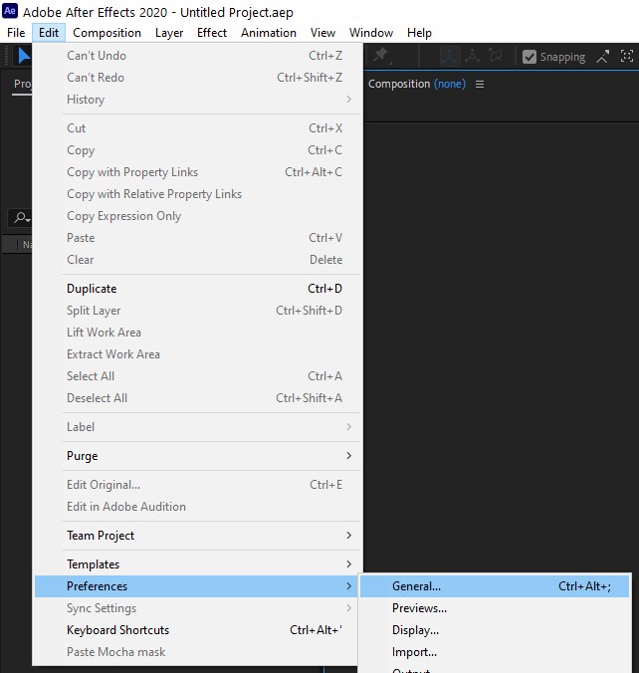Choose the Local Axis mode icon
The height and width of the screenshot is (673, 639).
tap(450, 56)
